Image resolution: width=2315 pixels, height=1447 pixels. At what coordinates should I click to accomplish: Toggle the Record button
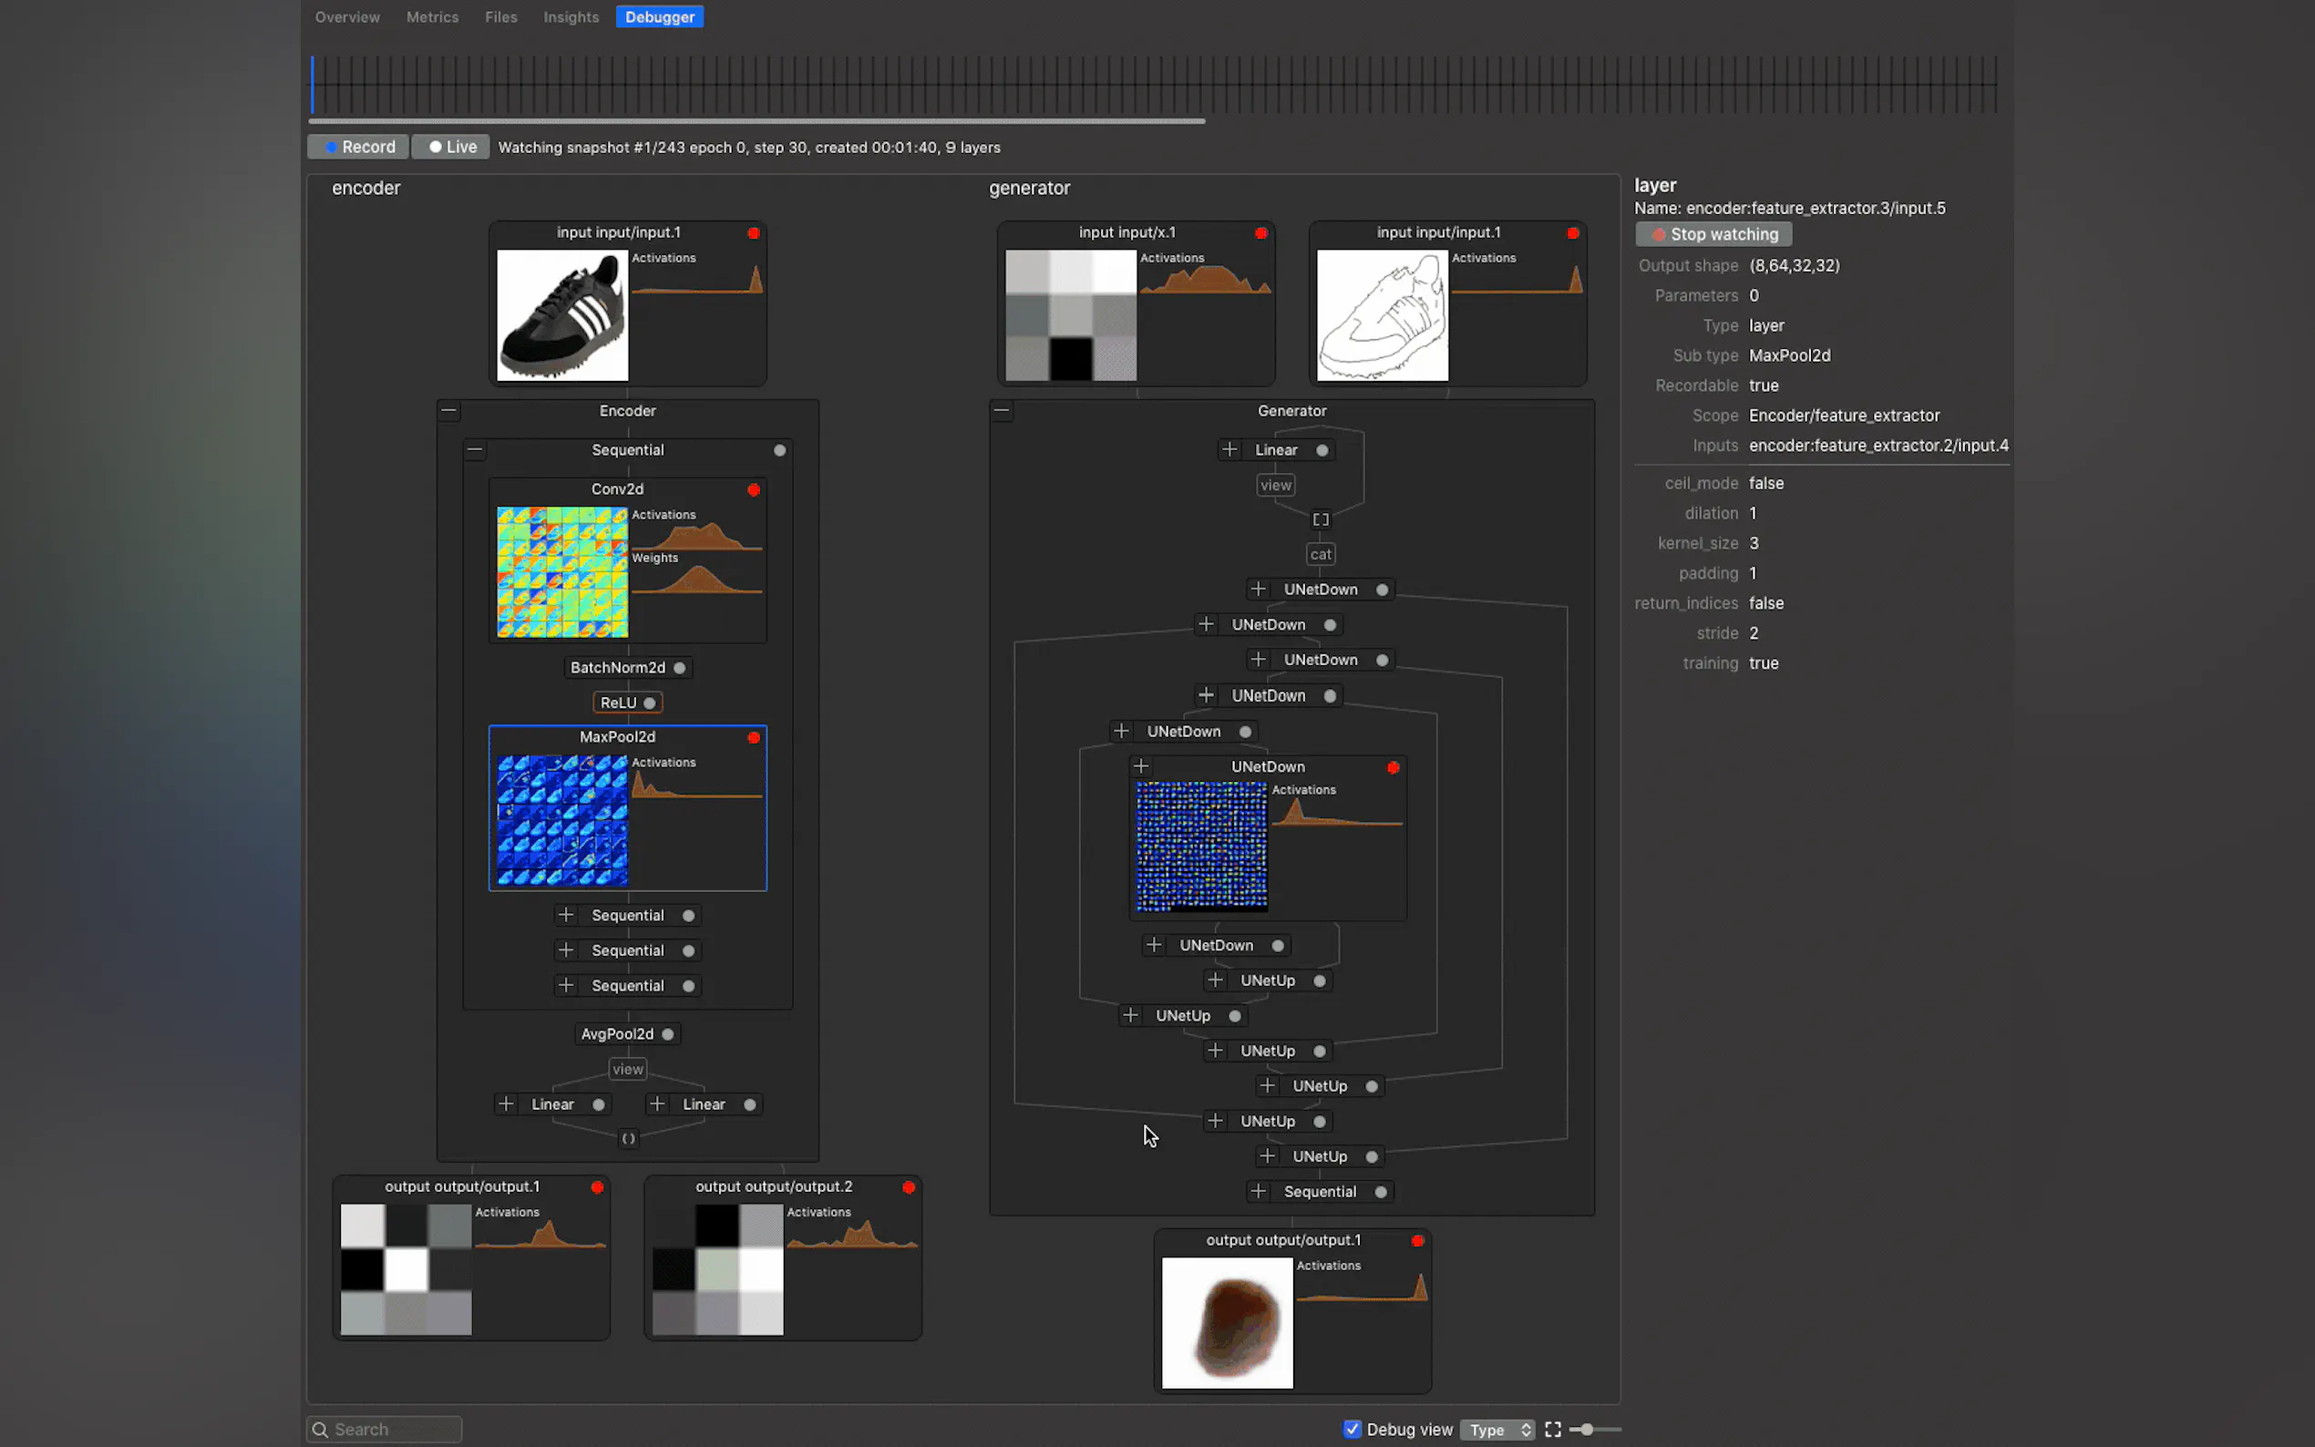pyautogui.click(x=359, y=148)
